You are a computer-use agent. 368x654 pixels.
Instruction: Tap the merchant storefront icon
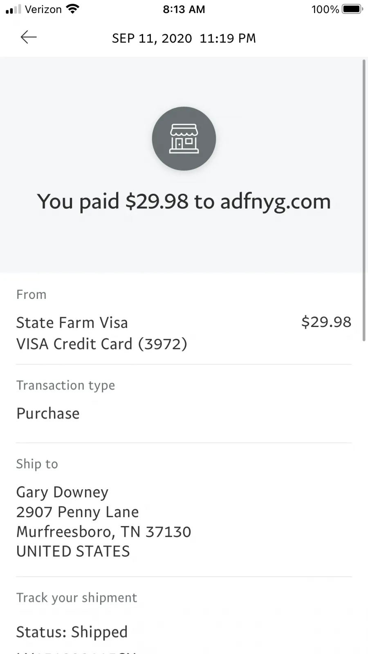(x=184, y=139)
